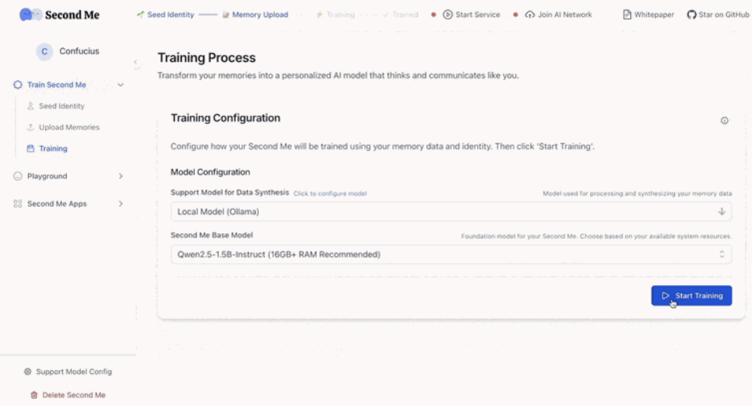
Task: Click the Support Model Config gear icon
Action: pos(28,371)
